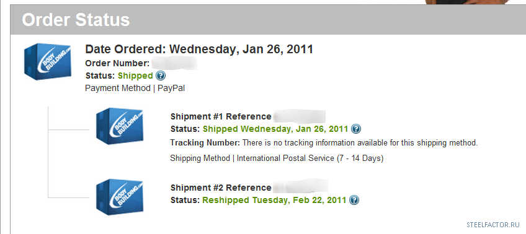Click the Order Status header bar
The height and width of the screenshot is (234, 526).
coord(268,19)
